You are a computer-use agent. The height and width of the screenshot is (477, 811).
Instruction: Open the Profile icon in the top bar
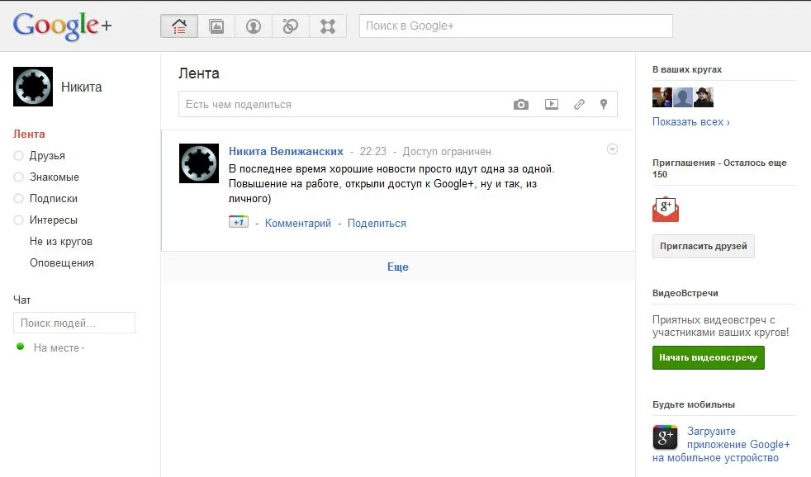tap(254, 26)
